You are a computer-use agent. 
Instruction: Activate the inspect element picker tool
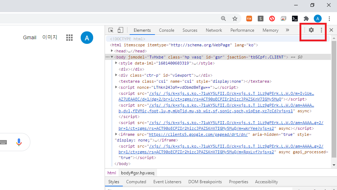point(111,30)
